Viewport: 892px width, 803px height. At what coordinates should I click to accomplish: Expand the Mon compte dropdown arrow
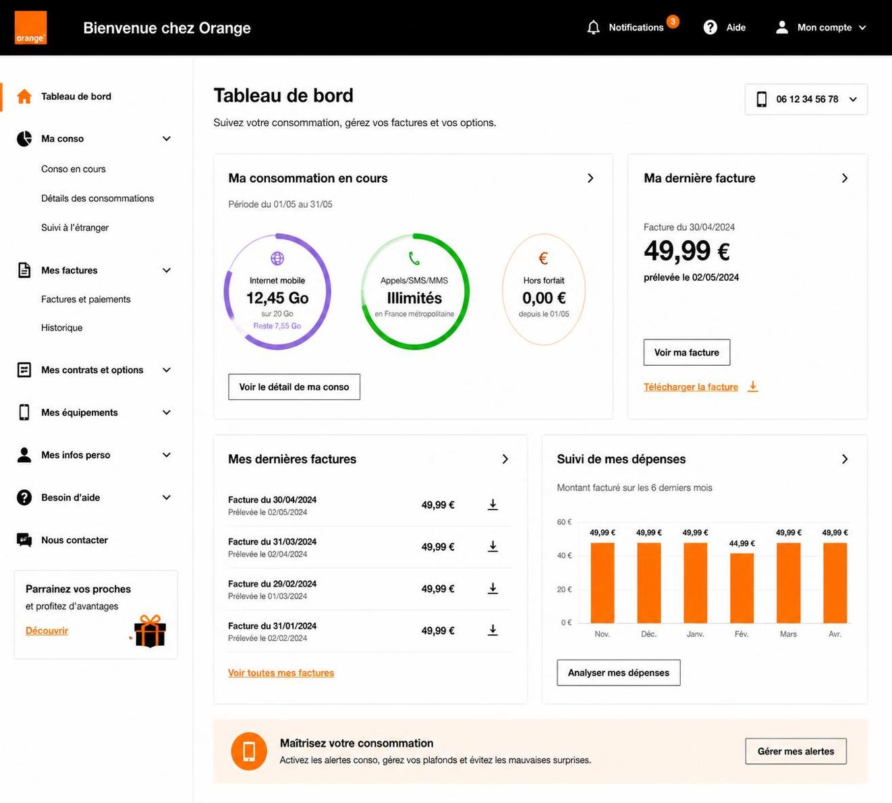tap(862, 28)
